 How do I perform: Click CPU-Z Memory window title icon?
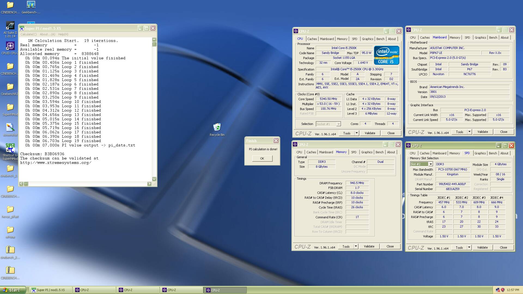(295, 145)
